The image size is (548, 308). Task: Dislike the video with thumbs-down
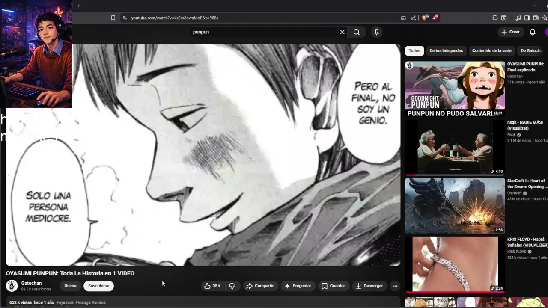pos(232,286)
